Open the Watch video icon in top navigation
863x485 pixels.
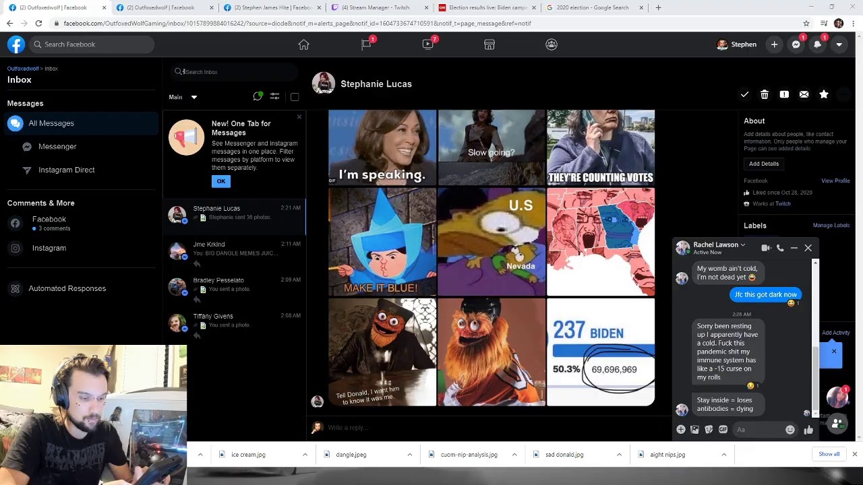(x=427, y=44)
